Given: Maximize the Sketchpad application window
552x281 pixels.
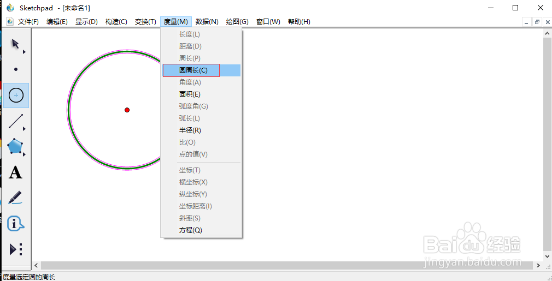Looking at the screenshot, I should click(515, 8).
